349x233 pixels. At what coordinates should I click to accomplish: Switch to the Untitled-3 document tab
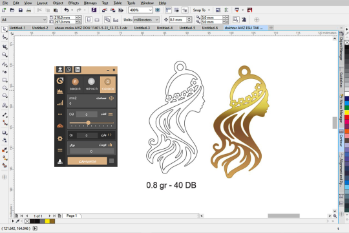point(142,28)
